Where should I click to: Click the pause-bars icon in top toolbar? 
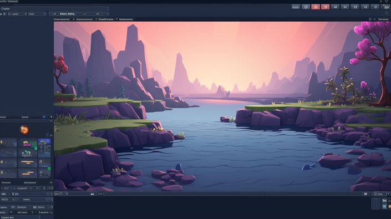[x=375, y=7]
